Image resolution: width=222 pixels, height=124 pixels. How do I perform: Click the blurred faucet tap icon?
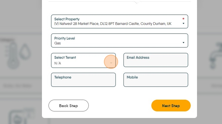tap(215, 56)
